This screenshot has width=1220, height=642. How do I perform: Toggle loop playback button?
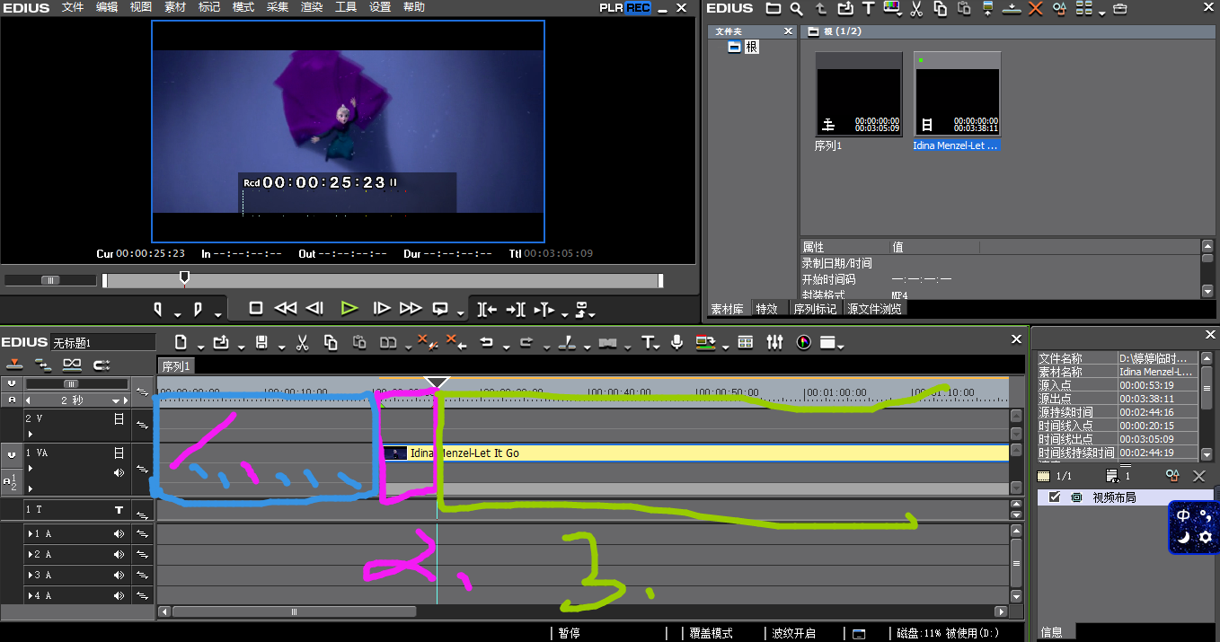click(x=440, y=308)
